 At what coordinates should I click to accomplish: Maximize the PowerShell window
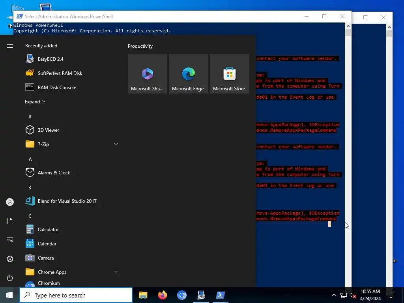coord(324,16)
